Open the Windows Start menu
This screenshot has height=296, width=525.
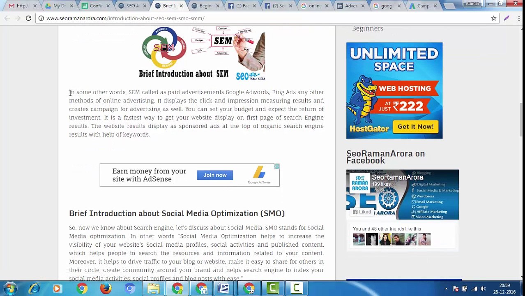(10, 289)
